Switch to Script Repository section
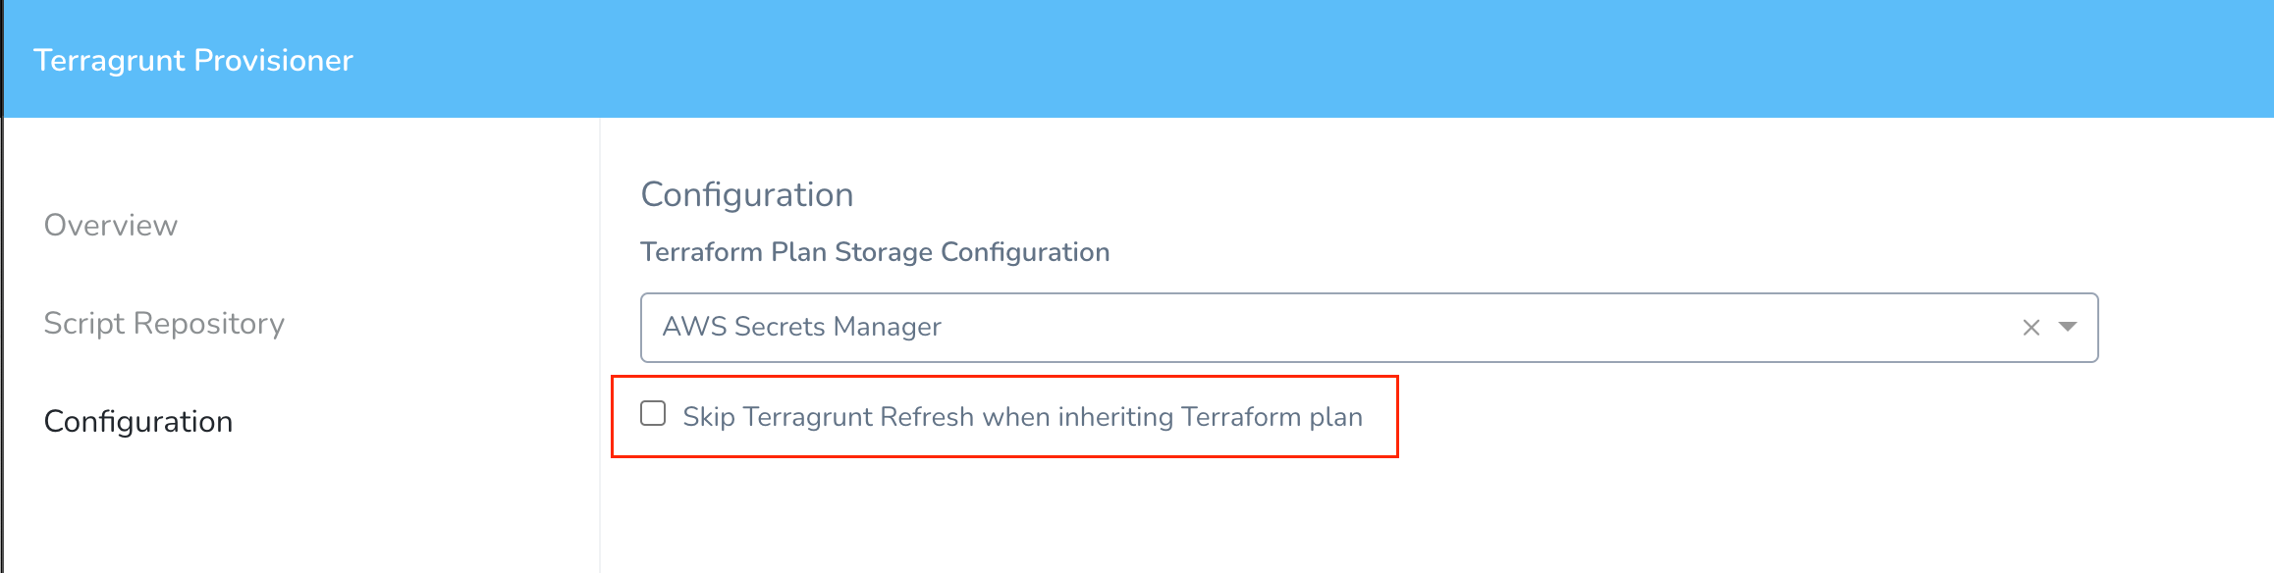 click(164, 323)
